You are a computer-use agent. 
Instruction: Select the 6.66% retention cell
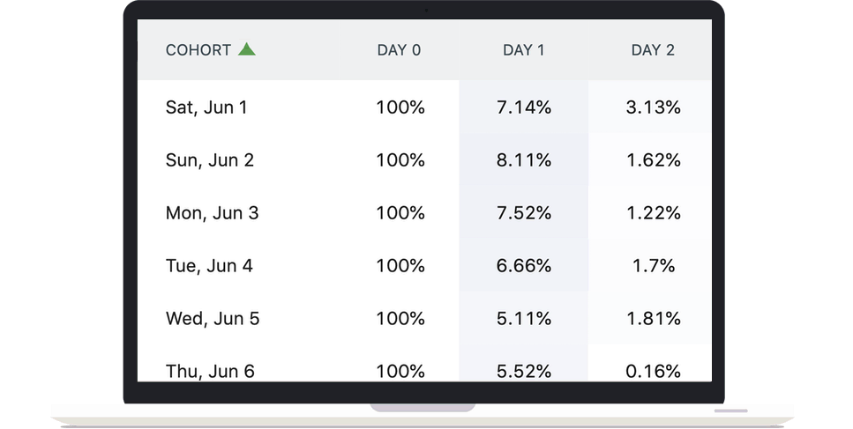pyautogui.click(x=524, y=266)
